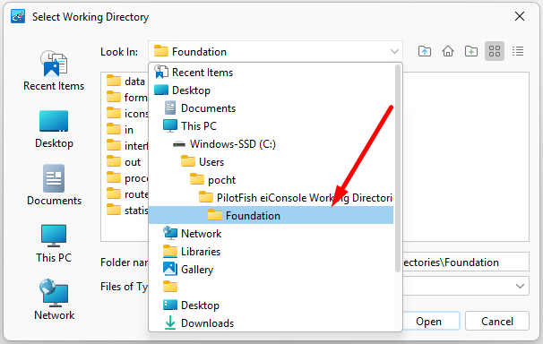Click the Open button
The image size is (543, 344).
428,322
